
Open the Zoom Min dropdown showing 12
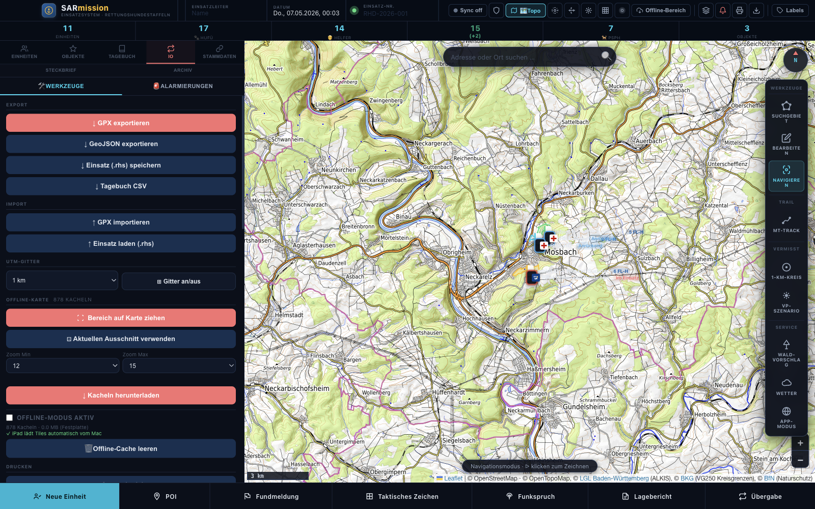tap(63, 365)
